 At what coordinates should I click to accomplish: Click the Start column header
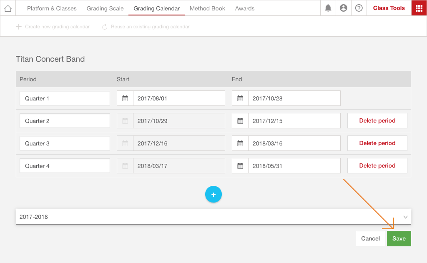(x=123, y=79)
